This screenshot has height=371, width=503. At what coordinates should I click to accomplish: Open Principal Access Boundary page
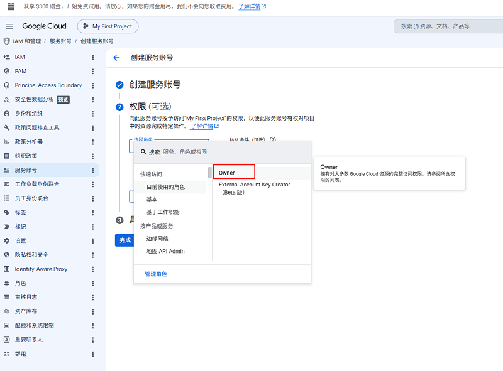pos(50,85)
